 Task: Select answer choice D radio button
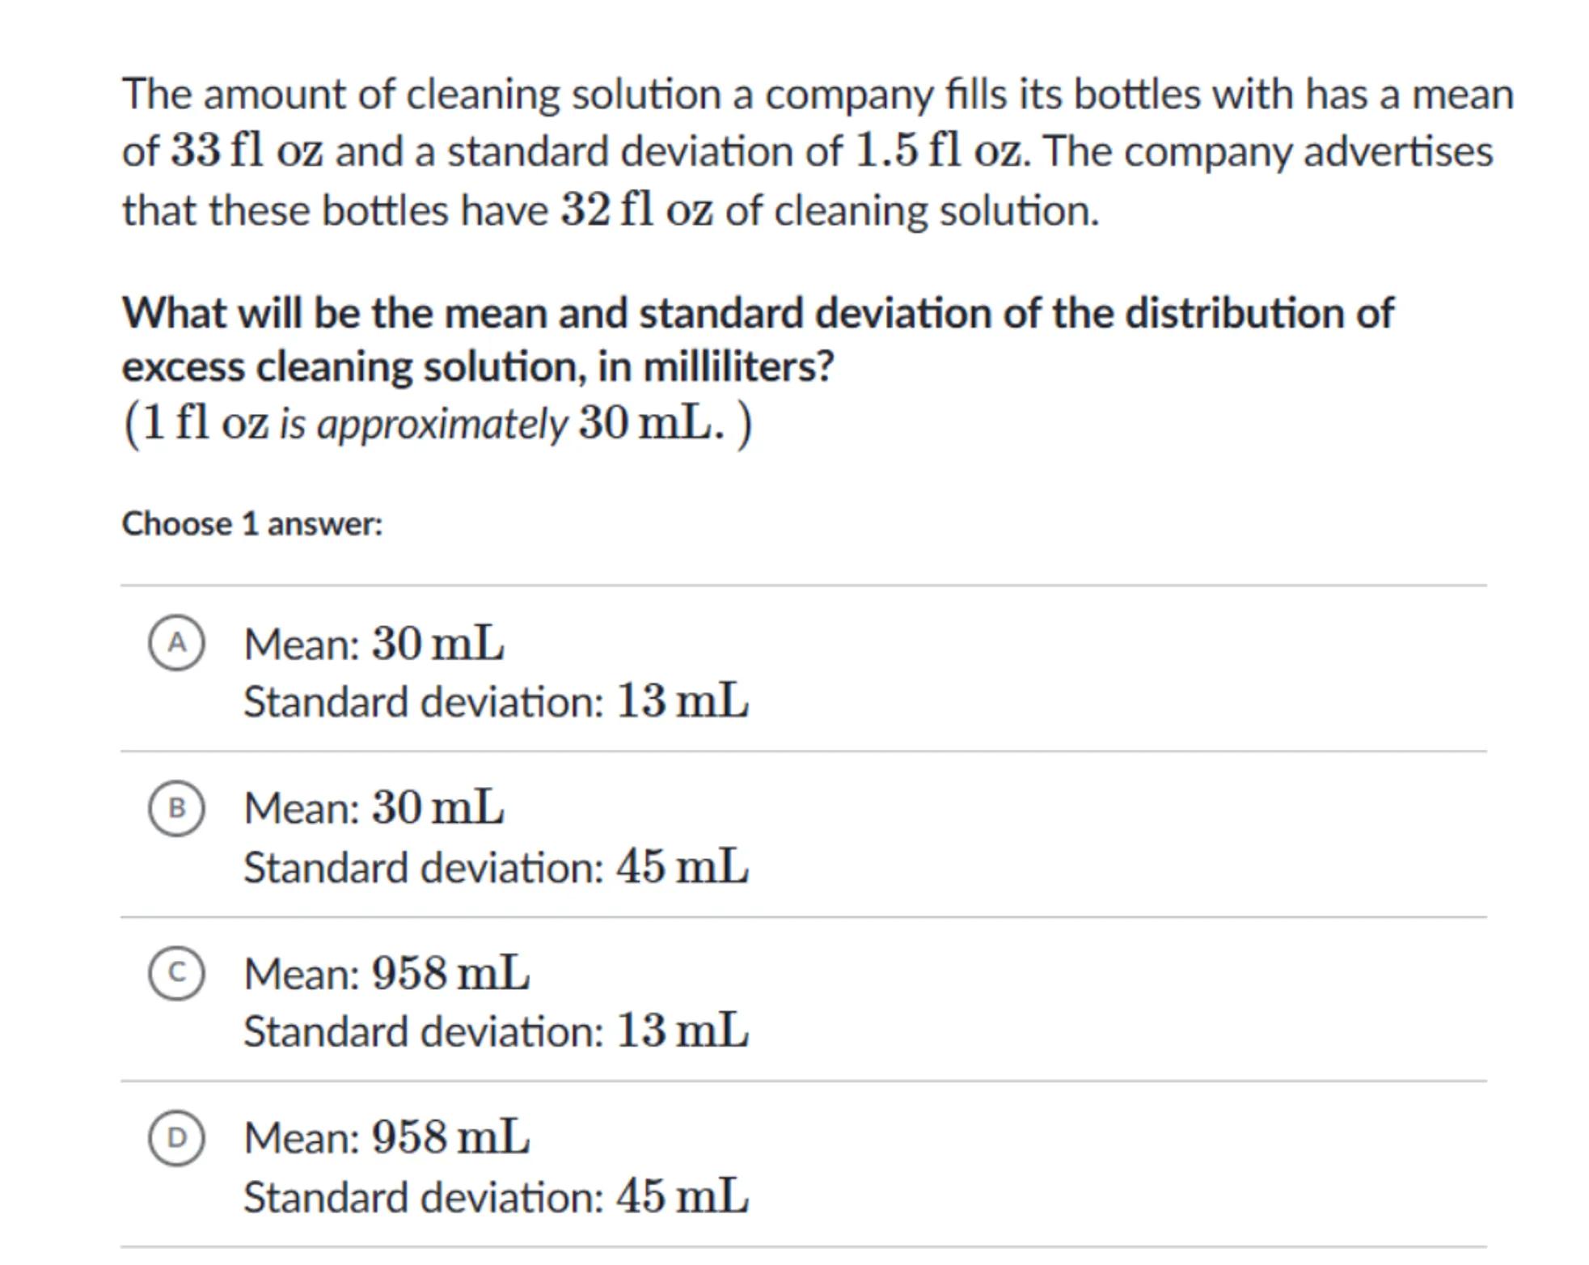pos(176,1138)
